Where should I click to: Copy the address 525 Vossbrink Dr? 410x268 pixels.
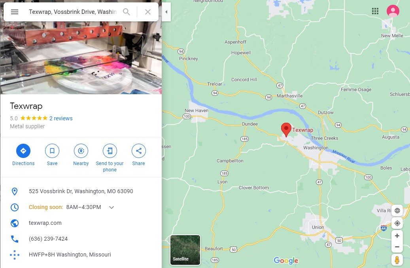tap(81, 191)
